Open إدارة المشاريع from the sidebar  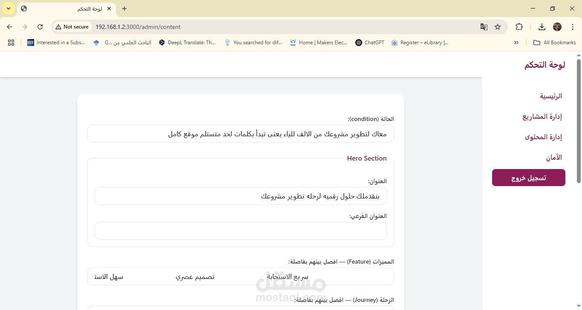pyautogui.click(x=542, y=117)
